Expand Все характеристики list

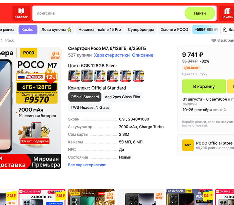(x=87, y=165)
